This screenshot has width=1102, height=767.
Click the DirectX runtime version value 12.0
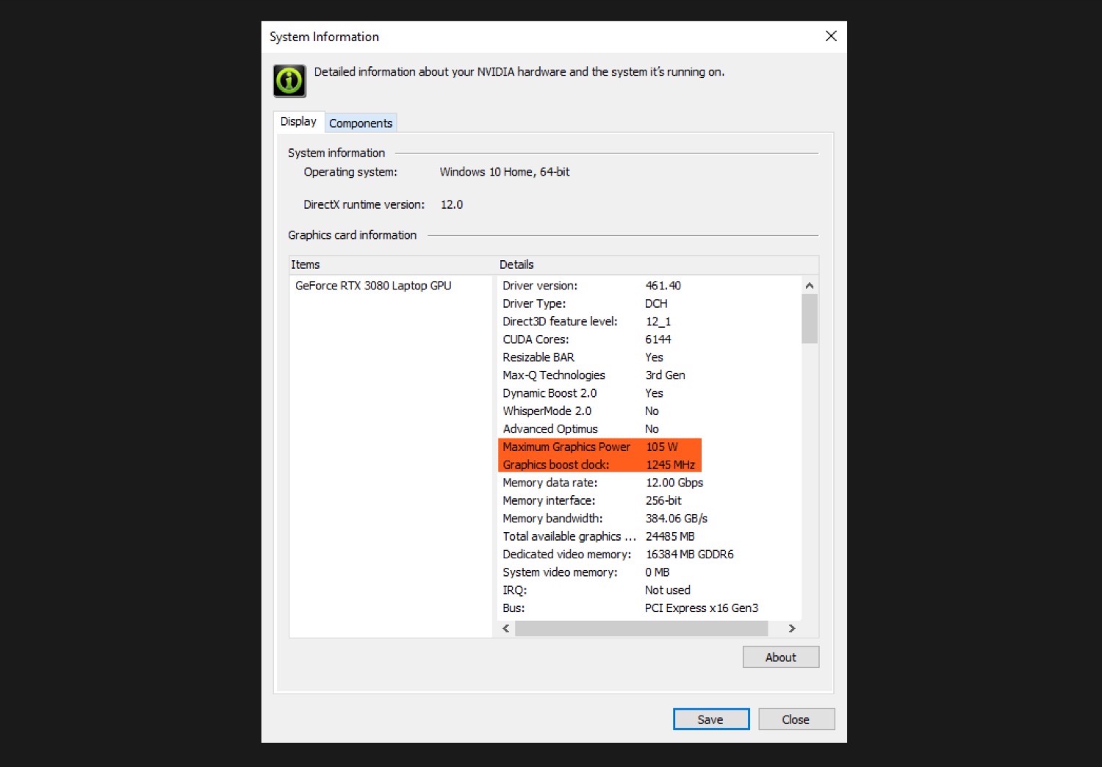click(452, 205)
